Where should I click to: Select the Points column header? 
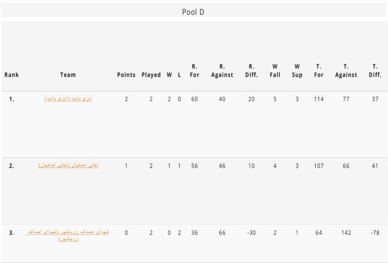tap(126, 75)
